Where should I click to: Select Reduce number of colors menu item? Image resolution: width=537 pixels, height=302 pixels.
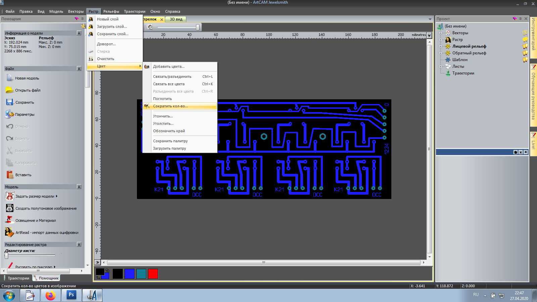[x=170, y=106]
